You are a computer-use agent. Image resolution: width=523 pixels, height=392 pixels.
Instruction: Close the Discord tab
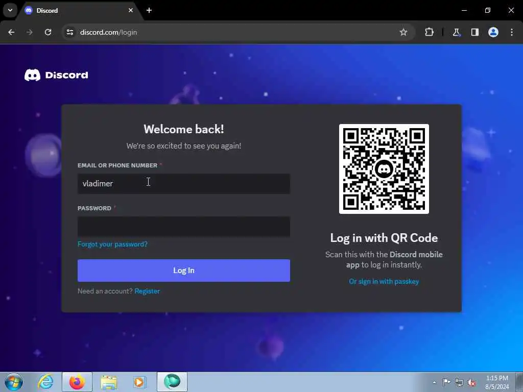click(x=131, y=10)
